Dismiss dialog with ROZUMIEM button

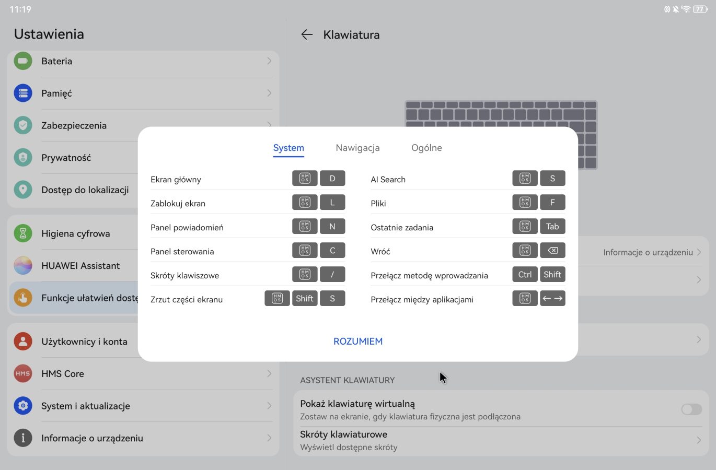click(358, 341)
